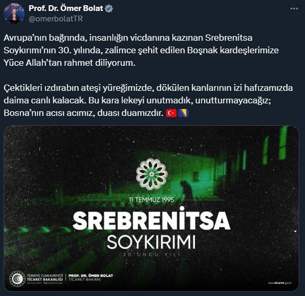Click the 11 TEMMUZ 1995 date text
Viewport: 305px width, 296px height.
151,200
